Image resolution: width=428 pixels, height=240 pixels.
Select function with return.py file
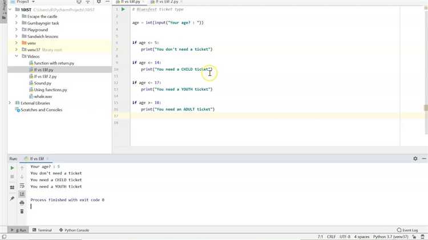pyautogui.click(x=54, y=63)
